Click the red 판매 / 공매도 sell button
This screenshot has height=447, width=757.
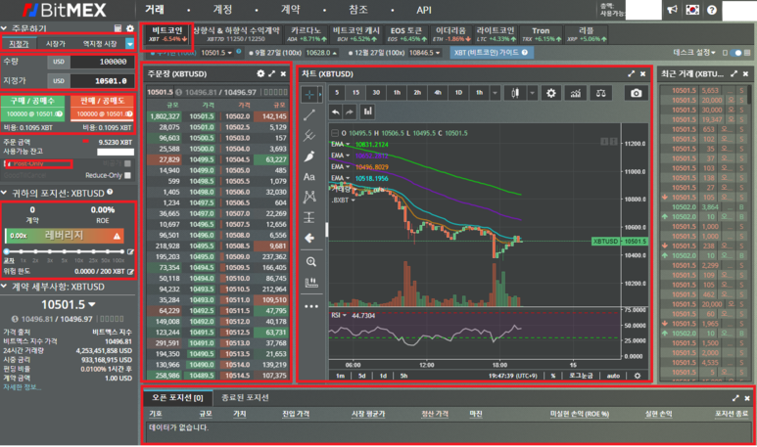coord(102,108)
